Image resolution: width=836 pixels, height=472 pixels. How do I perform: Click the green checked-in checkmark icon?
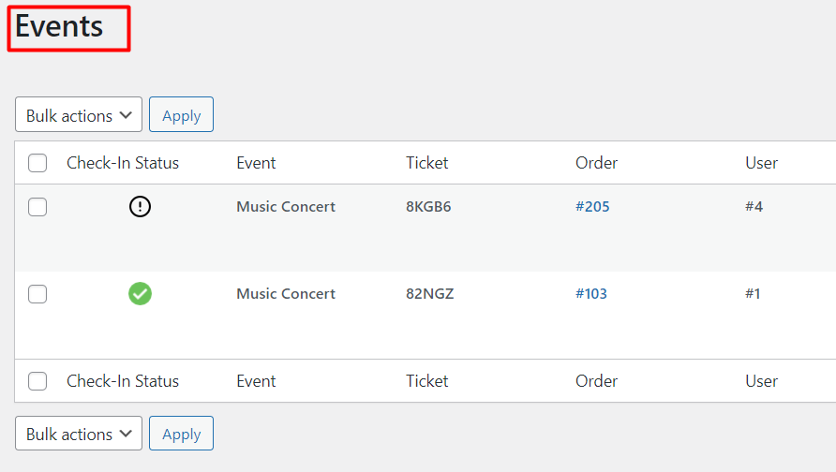(140, 293)
